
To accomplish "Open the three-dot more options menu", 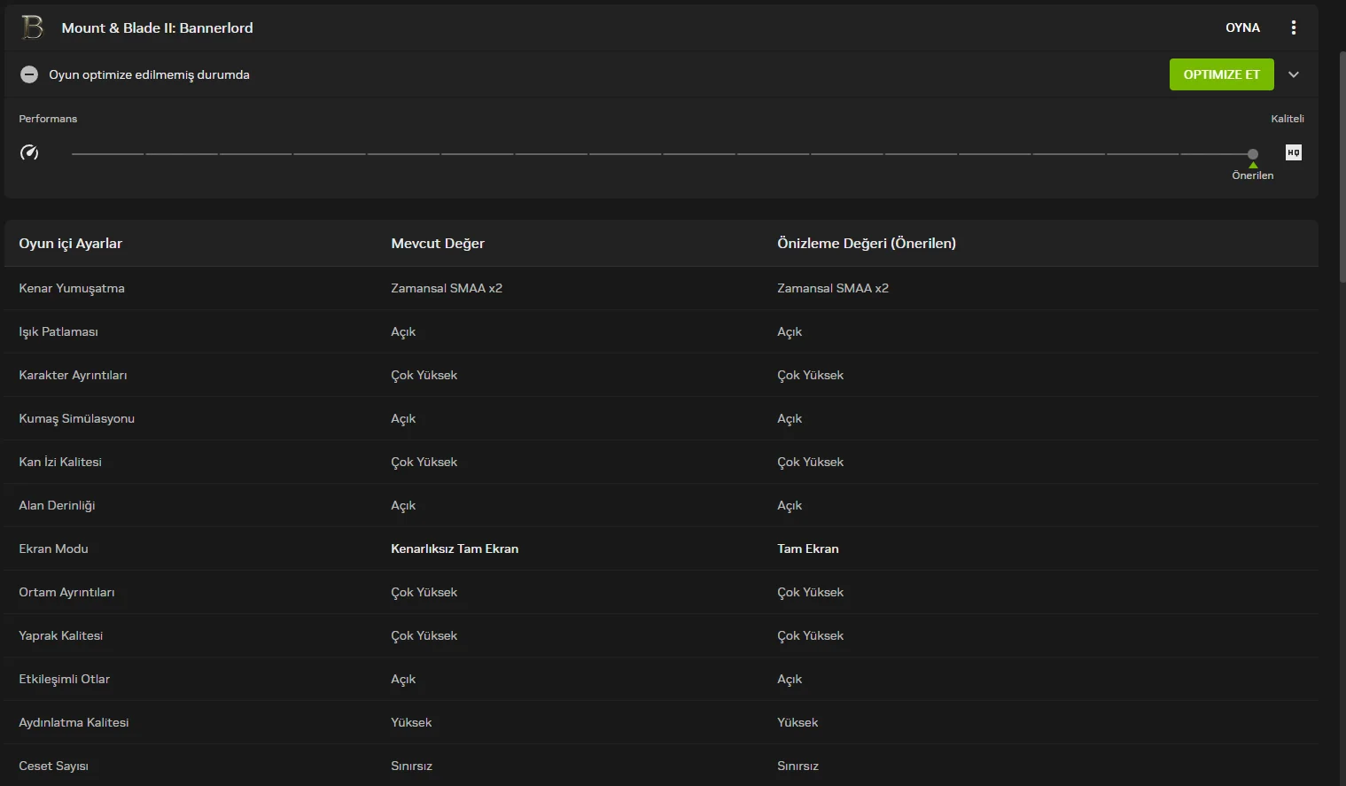I will click(1294, 27).
